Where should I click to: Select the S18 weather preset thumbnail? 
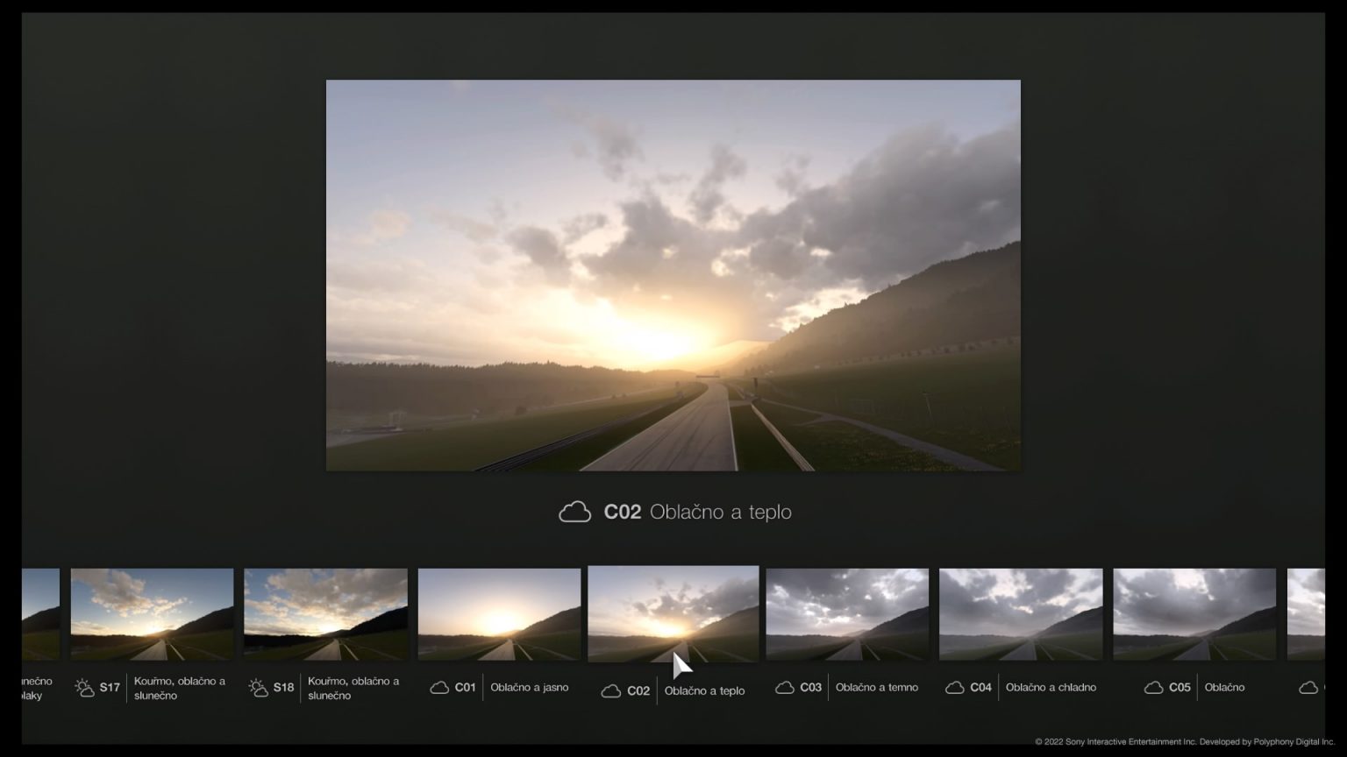[325, 614]
